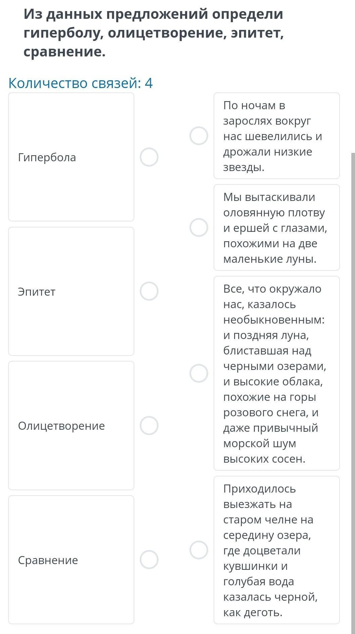Select the connector circle beside Эпитет

(149, 291)
